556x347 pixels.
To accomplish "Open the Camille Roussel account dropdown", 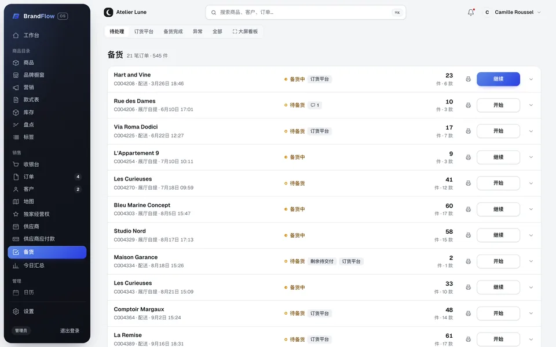I will (x=513, y=12).
